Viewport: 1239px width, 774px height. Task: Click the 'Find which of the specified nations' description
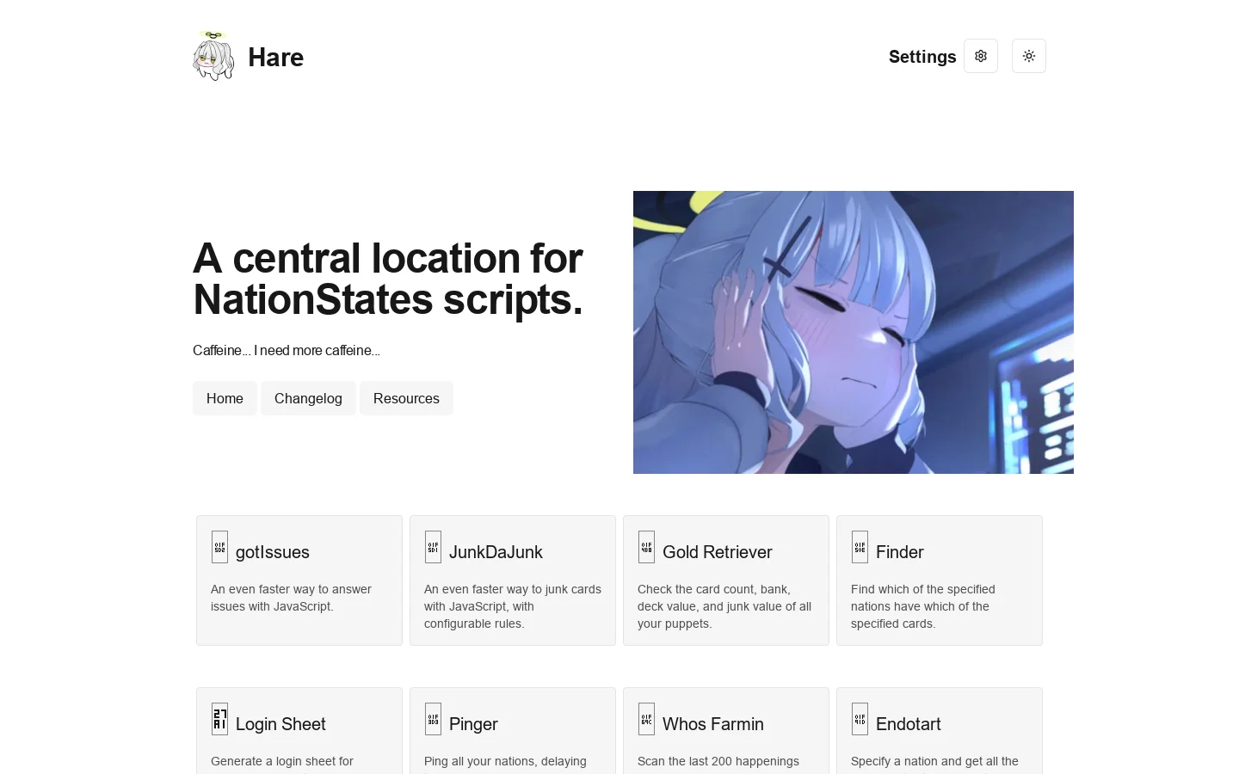(923, 606)
